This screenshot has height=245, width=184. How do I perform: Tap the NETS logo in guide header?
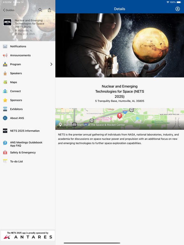tap(7, 22)
